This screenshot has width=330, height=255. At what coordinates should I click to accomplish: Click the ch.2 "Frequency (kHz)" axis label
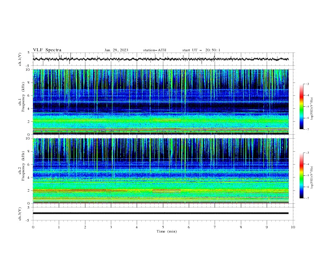coord(23,165)
